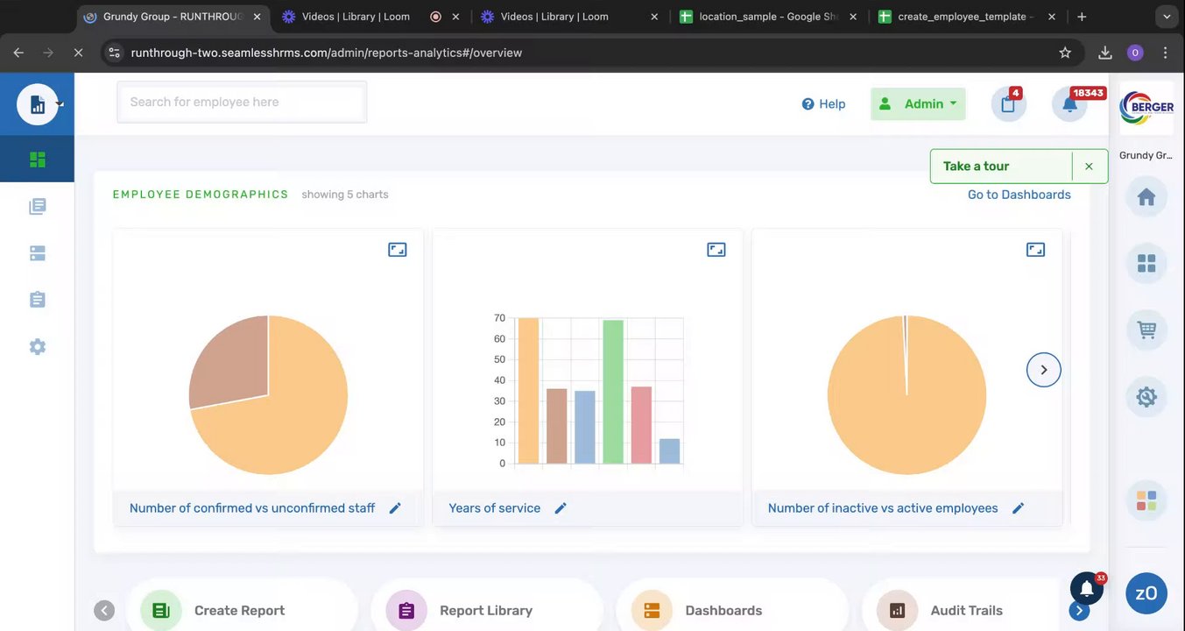Focus the Search for employee field
The image size is (1185, 631).
click(242, 102)
